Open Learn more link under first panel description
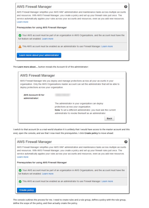 click(23, 22)
